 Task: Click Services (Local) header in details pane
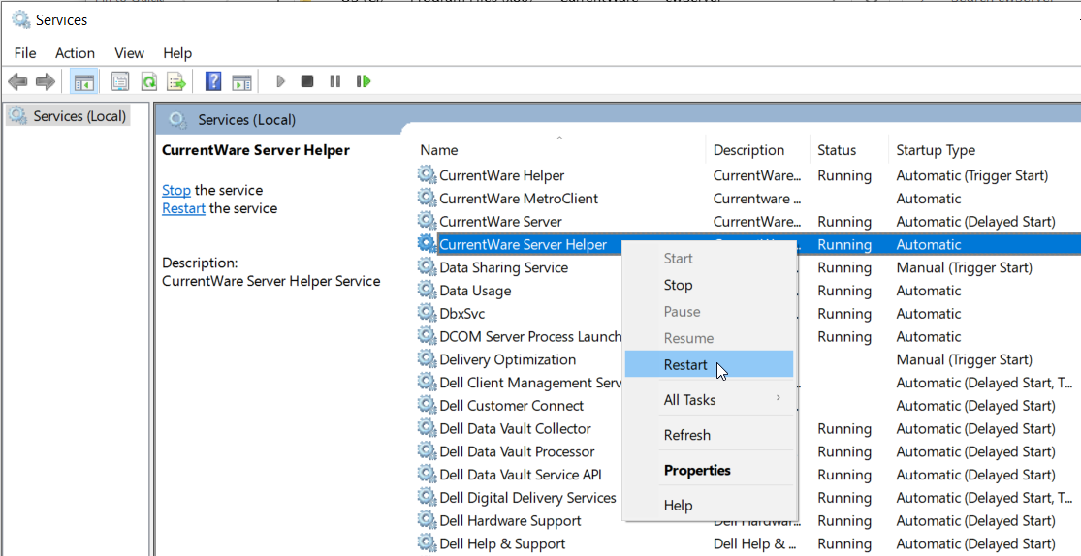point(247,120)
